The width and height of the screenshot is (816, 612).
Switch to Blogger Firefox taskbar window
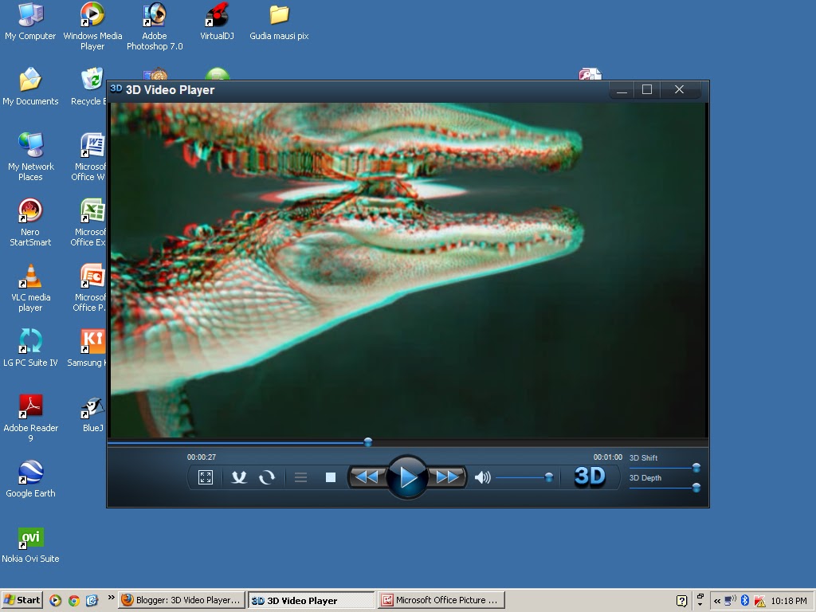[x=181, y=600]
